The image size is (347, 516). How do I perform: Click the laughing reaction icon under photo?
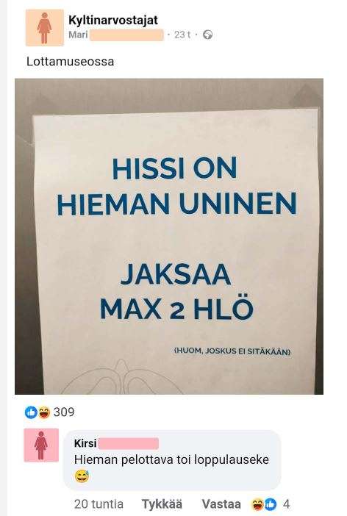point(44,412)
